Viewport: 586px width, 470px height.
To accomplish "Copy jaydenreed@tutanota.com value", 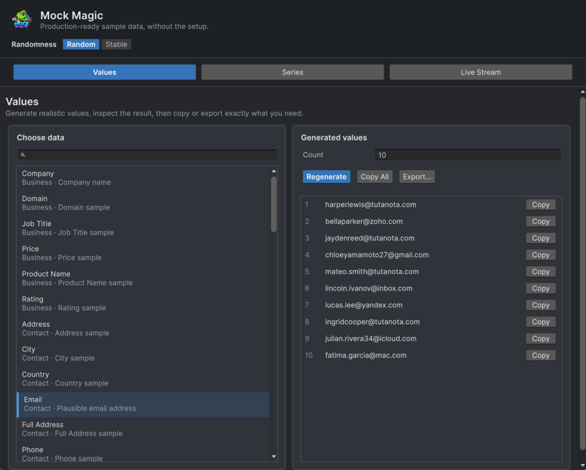I will [541, 238].
